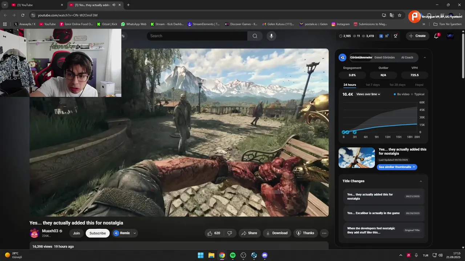This screenshot has height=261, width=465.
Task: Click the vidIQ logo in side panel
Action: click(x=342, y=57)
